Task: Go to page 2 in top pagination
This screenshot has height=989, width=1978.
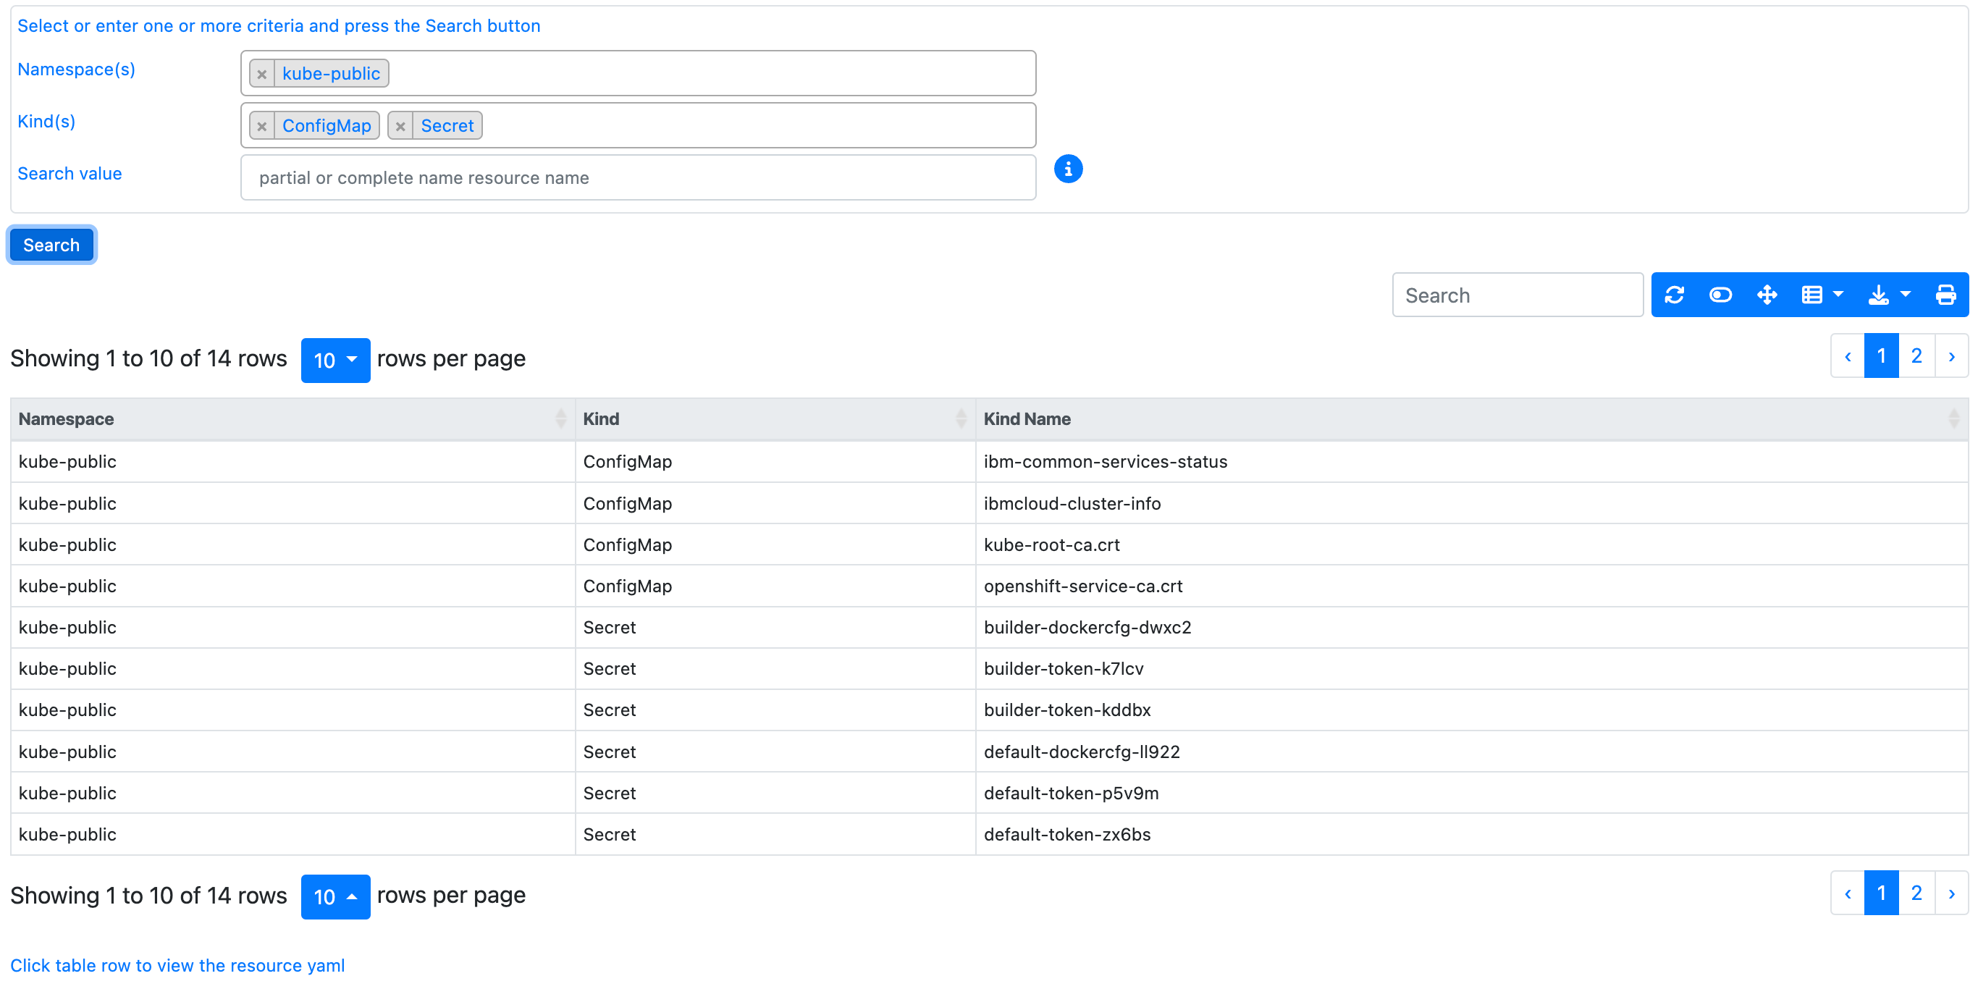Action: pyautogui.click(x=1916, y=356)
